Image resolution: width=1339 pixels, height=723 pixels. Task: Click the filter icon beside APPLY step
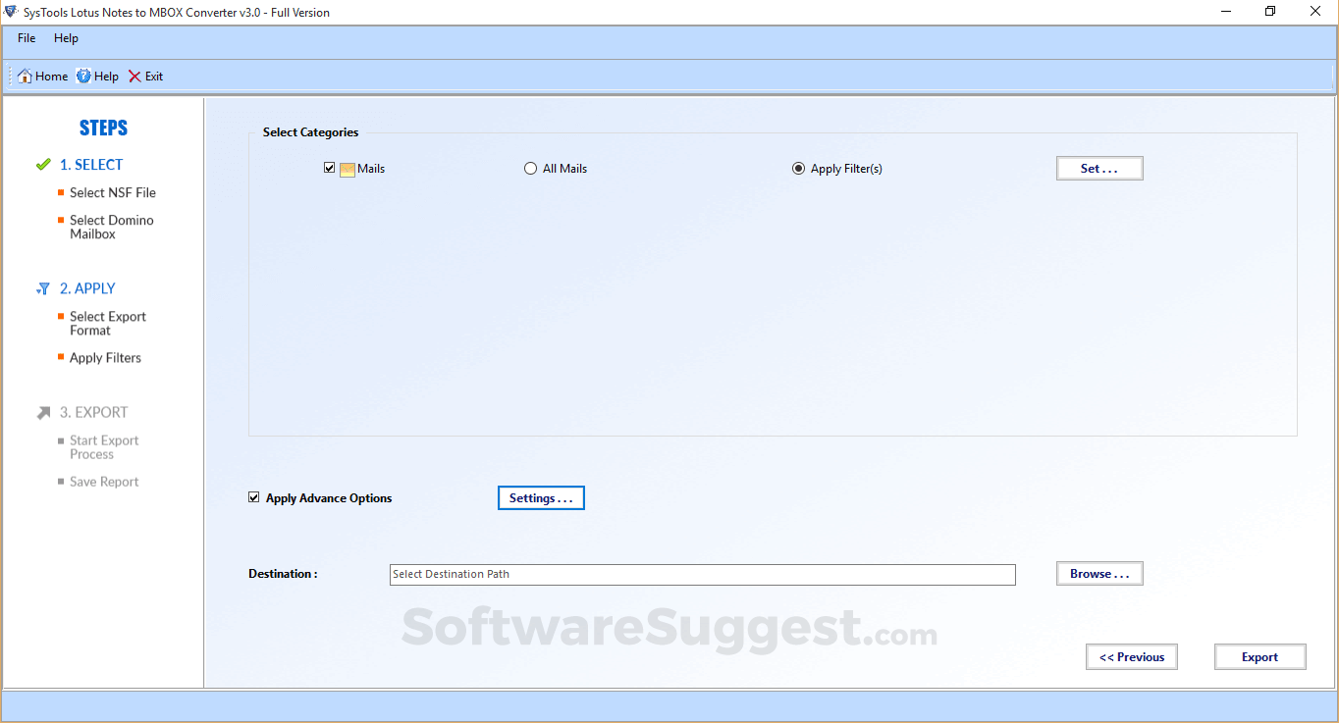coord(43,287)
